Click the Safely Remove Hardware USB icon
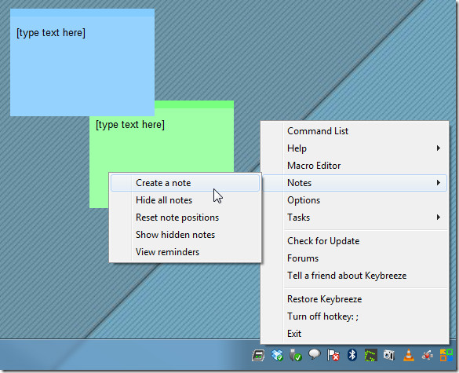The width and height of the screenshot is (459, 373). click(x=295, y=355)
